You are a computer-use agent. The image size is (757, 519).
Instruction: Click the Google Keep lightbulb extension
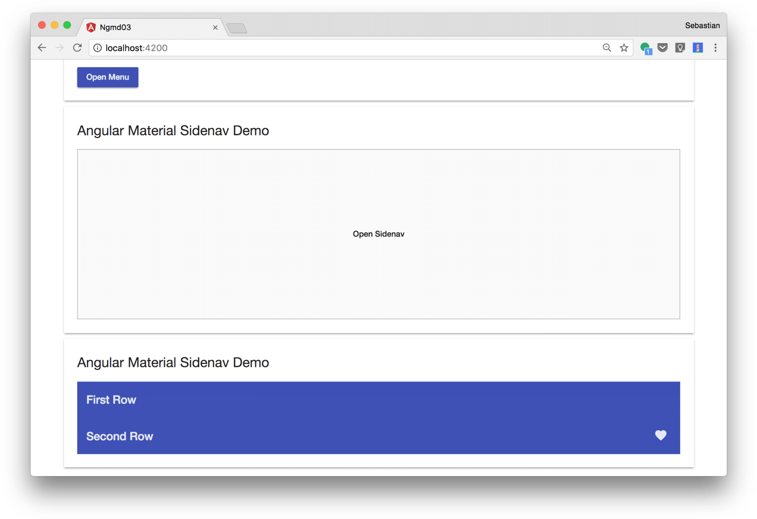[680, 48]
